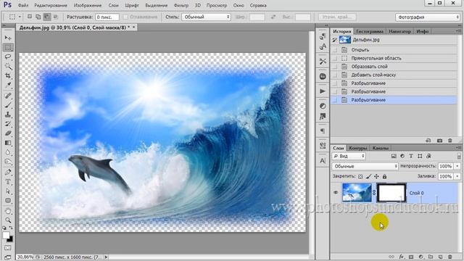Viewport: 464px width, 261px height.
Task: Create new adjustment layer icon
Action: 420,257
